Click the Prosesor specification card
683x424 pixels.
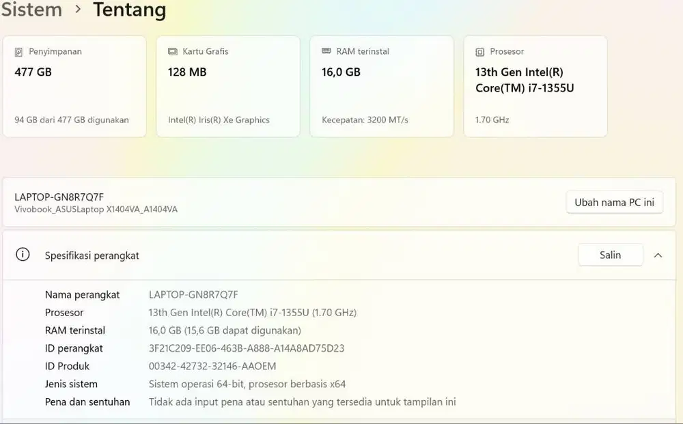(535, 86)
